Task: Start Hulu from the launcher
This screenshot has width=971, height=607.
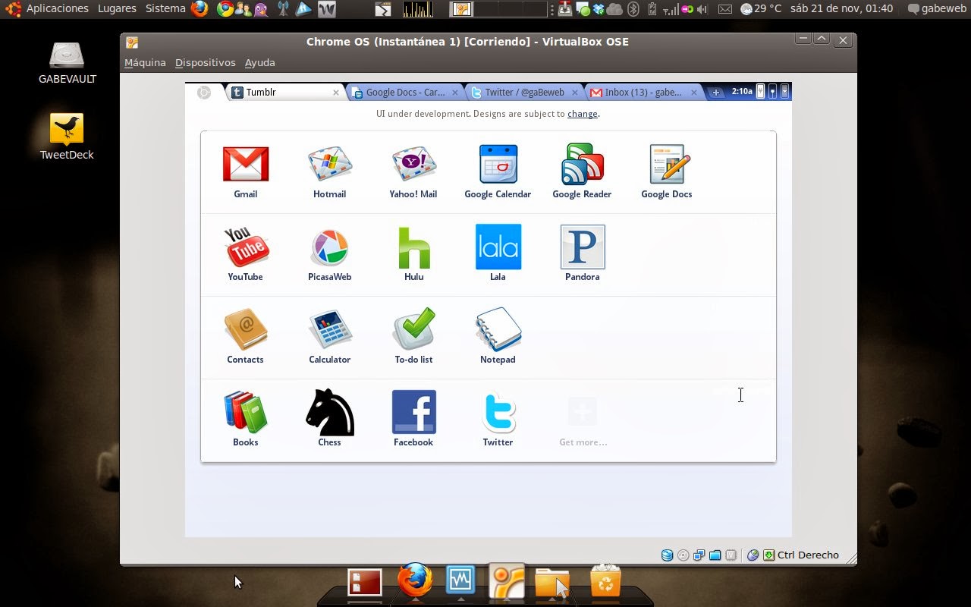Action: [413, 247]
